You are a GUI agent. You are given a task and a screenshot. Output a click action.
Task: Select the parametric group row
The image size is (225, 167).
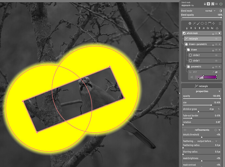tap(204, 67)
